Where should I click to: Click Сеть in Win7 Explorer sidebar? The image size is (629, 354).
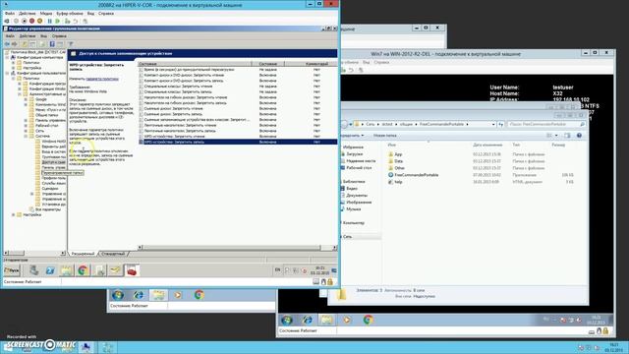[347, 237]
